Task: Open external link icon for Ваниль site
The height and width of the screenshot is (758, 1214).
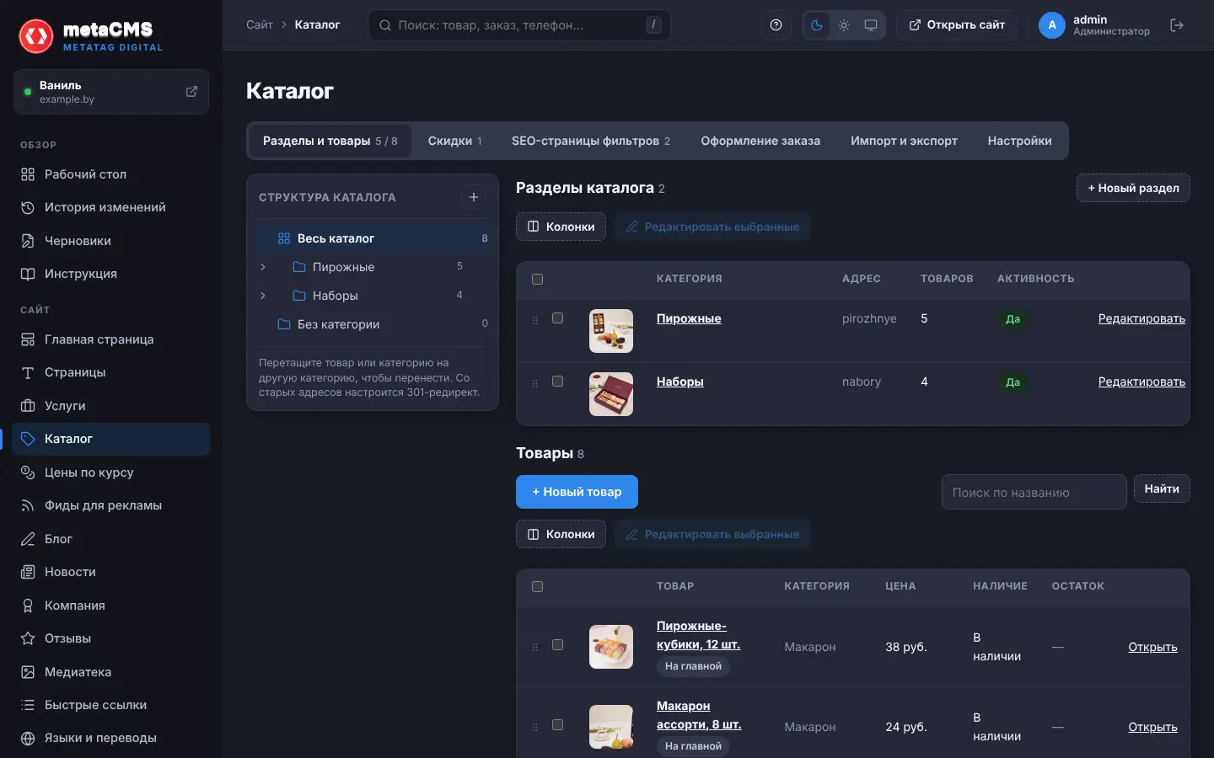Action: click(191, 92)
